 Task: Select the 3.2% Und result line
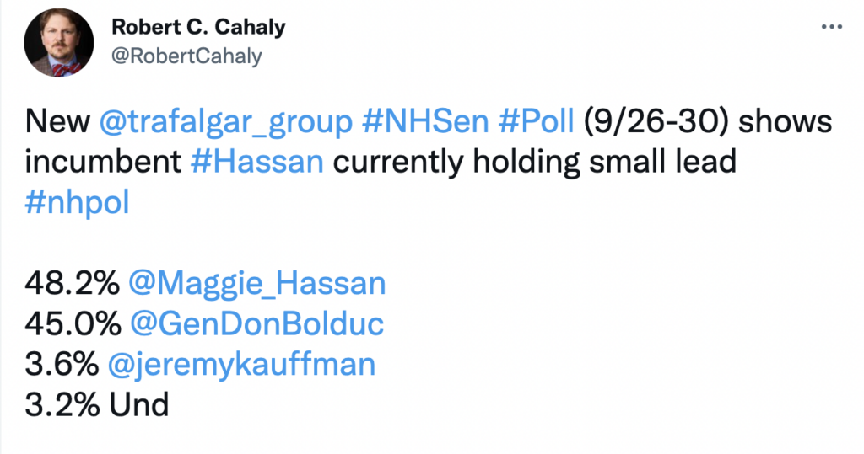coord(96,406)
